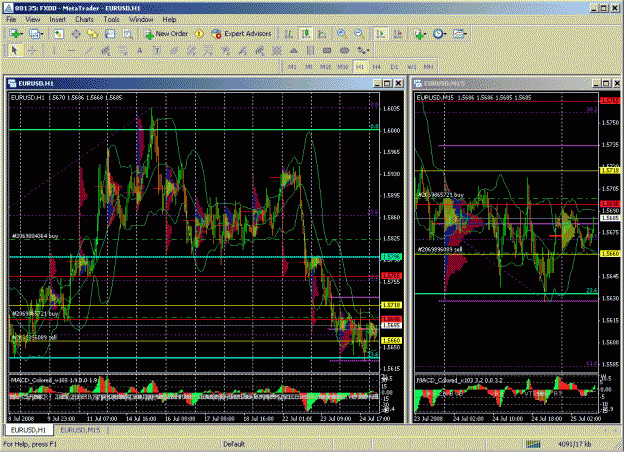Expand the templates dropdown
The image size is (624, 452).
click(x=459, y=34)
